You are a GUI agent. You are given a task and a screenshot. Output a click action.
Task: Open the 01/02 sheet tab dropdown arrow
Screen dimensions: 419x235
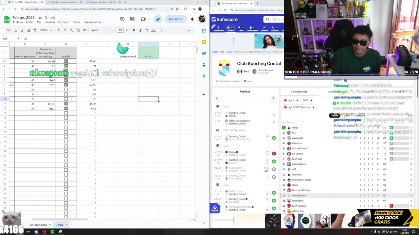(66, 225)
